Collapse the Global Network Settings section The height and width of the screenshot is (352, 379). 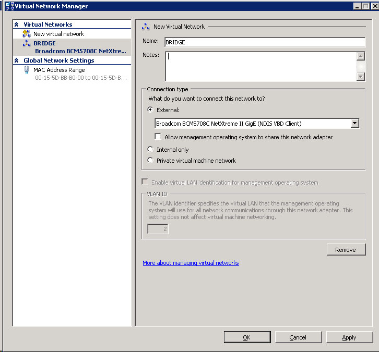(x=17, y=60)
